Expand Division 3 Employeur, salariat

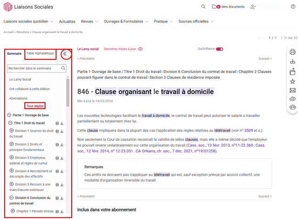[x=11, y=157]
